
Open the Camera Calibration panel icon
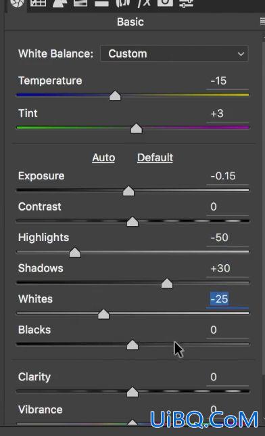[165, 3]
